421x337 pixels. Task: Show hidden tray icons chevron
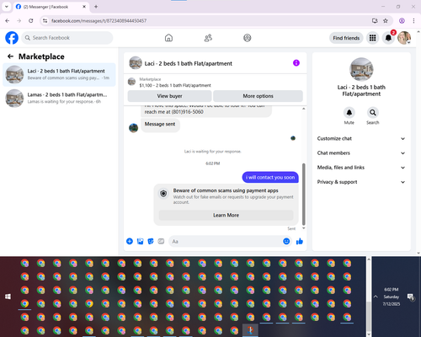pos(376,297)
